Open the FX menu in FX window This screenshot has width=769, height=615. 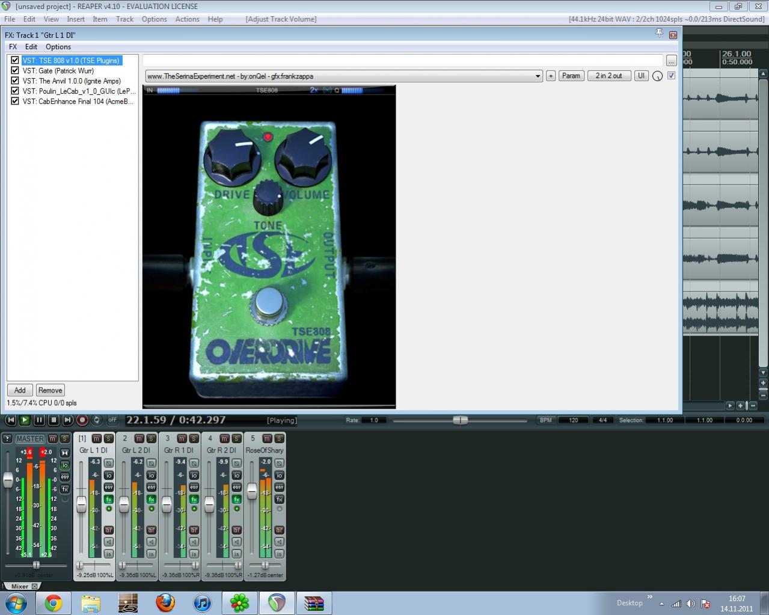tap(13, 47)
